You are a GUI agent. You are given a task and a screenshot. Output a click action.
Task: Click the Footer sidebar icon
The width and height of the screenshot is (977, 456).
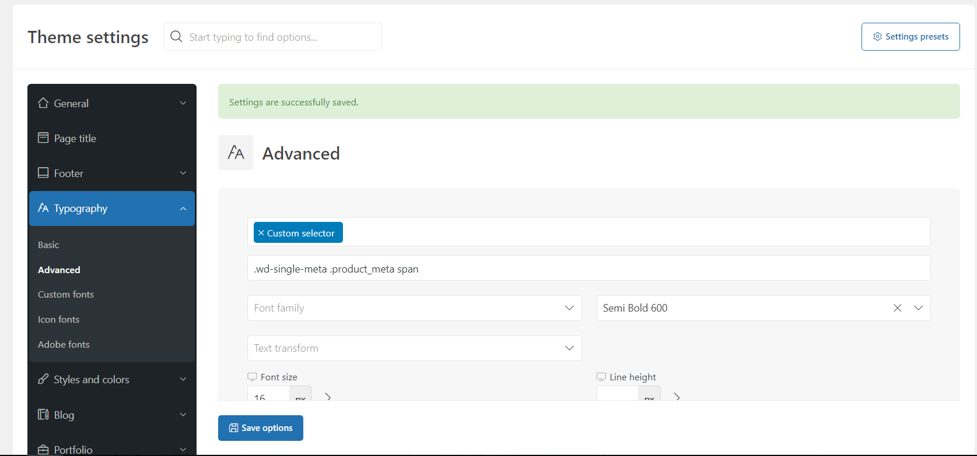pyautogui.click(x=43, y=173)
